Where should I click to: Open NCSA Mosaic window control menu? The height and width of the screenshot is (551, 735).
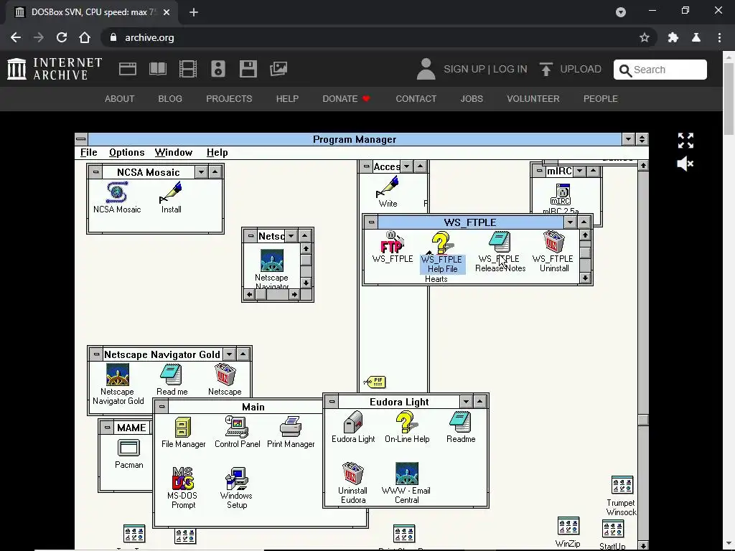pyautogui.click(x=95, y=172)
